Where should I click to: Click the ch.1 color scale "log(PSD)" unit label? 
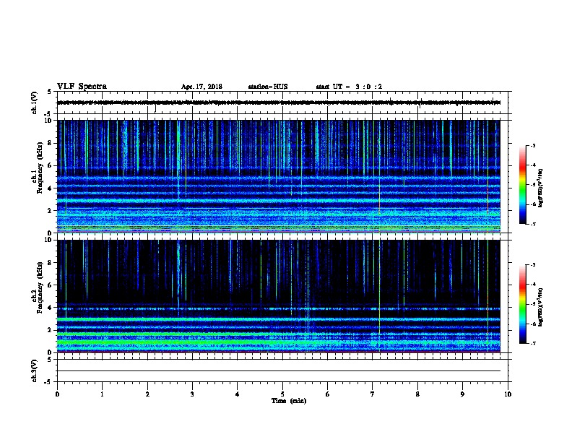click(541, 188)
